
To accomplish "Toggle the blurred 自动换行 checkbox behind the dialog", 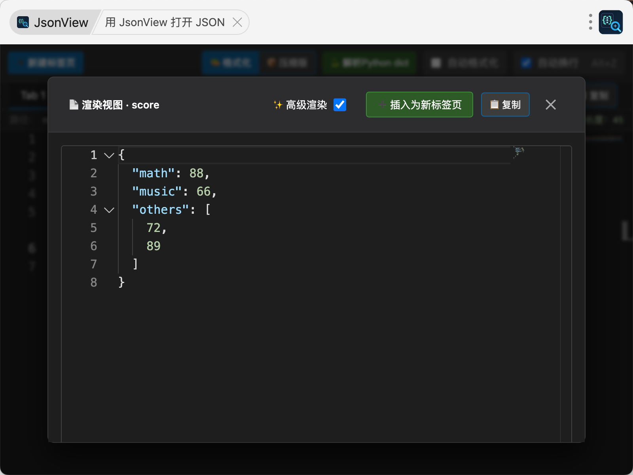I will pyautogui.click(x=526, y=63).
